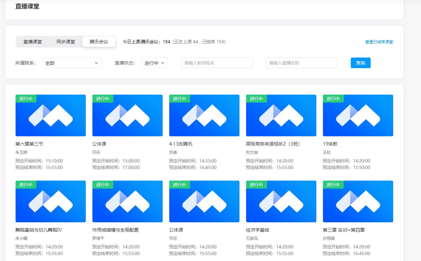Open the 直播状态 dropdown showing 进行中
Viewport: 421px width, 261px height.
tap(154, 63)
